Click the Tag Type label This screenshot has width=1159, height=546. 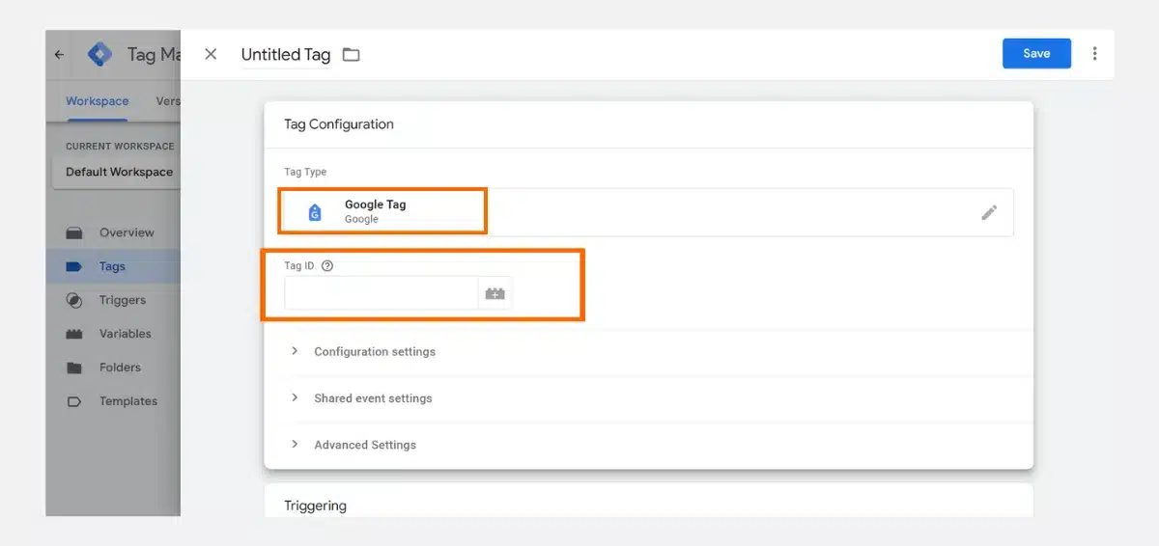pyautogui.click(x=305, y=172)
